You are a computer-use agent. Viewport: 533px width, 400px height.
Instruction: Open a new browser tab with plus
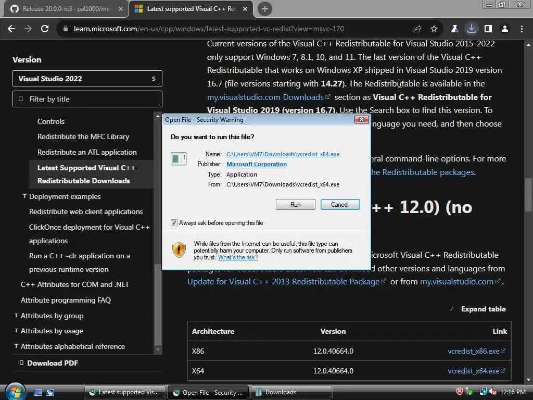(265, 9)
